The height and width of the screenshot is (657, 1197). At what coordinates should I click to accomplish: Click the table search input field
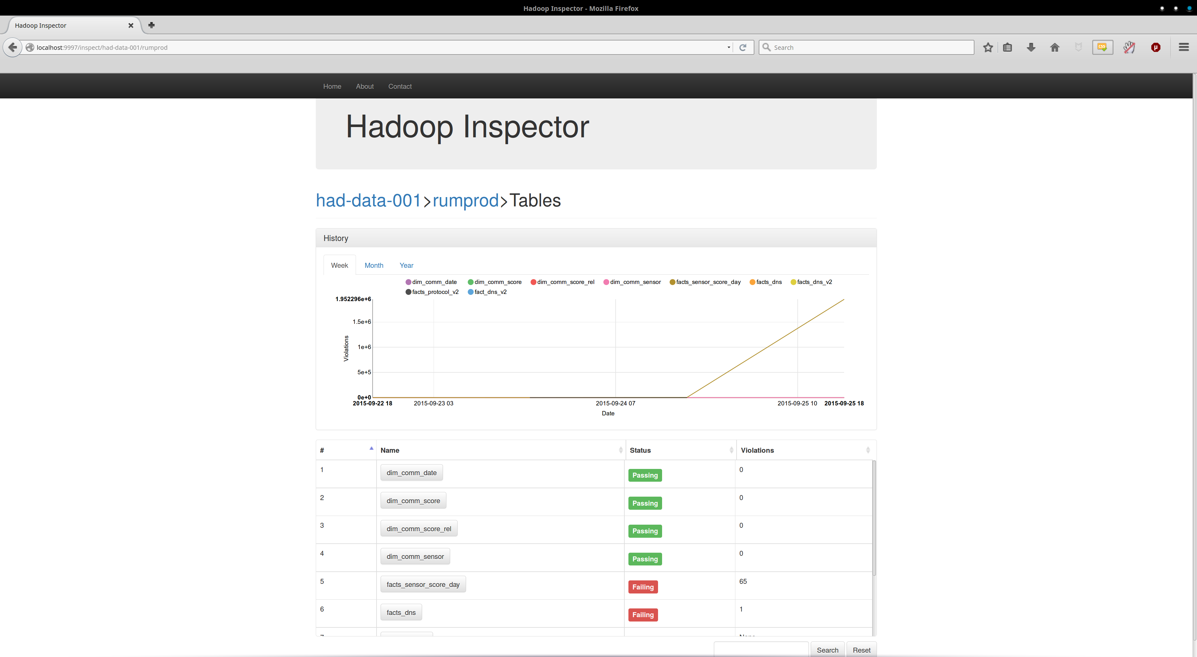pyautogui.click(x=761, y=650)
